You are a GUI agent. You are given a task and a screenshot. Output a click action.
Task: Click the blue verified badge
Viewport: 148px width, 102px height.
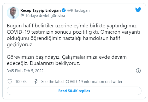coord(64,10)
